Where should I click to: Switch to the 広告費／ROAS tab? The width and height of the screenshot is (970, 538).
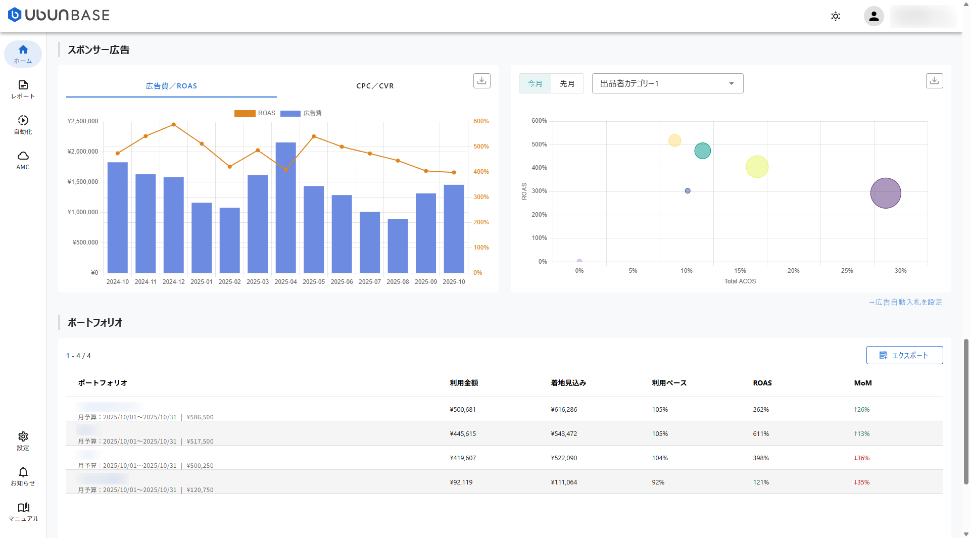(171, 86)
